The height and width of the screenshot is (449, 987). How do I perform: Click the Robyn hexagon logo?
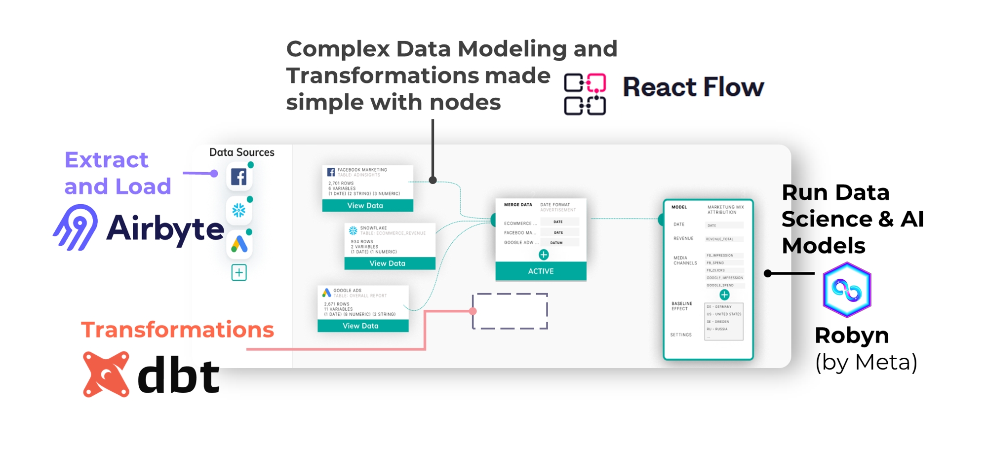[847, 290]
